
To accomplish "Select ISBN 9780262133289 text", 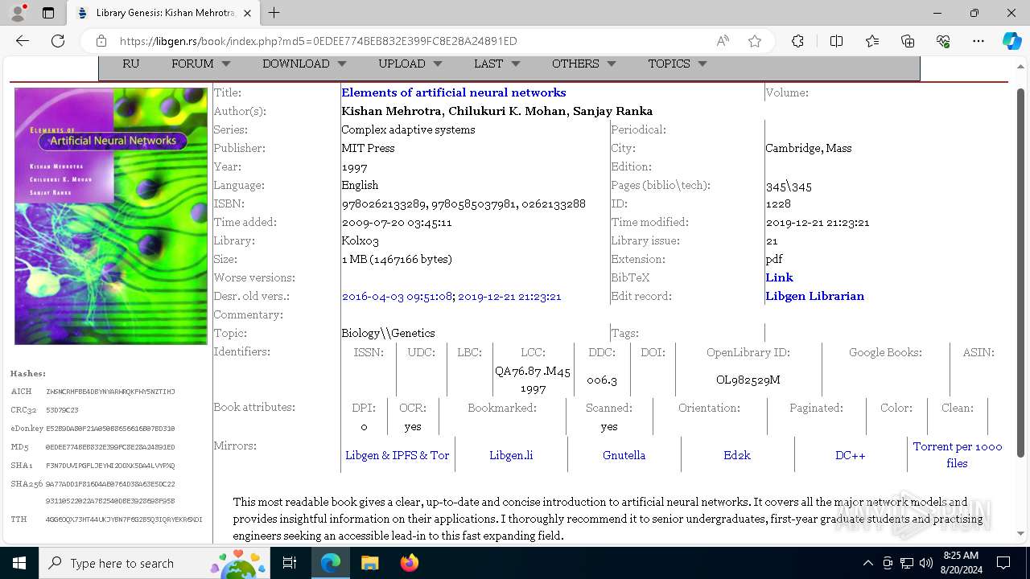I will [x=383, y=204].
